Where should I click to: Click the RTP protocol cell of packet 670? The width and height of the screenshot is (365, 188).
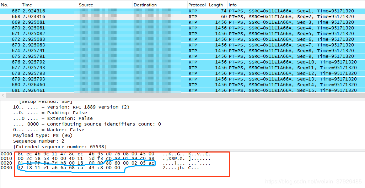pyautogui.click(x=193, y=28)
